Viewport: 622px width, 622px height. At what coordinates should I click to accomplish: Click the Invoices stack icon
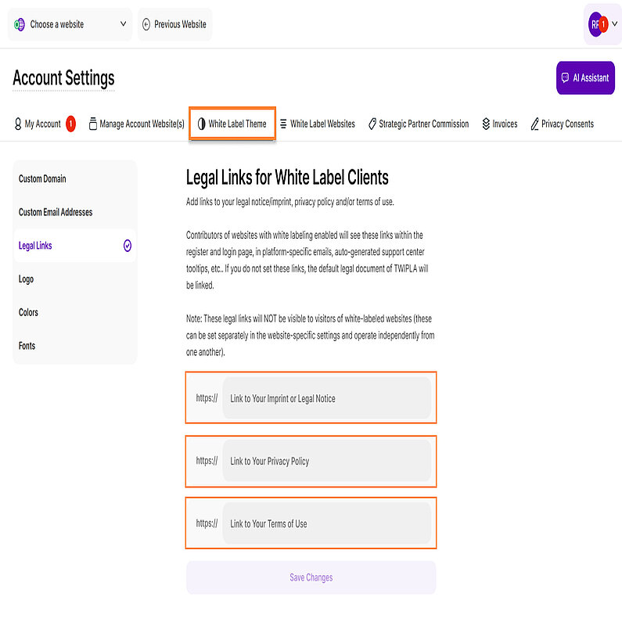tap(486, 124)
